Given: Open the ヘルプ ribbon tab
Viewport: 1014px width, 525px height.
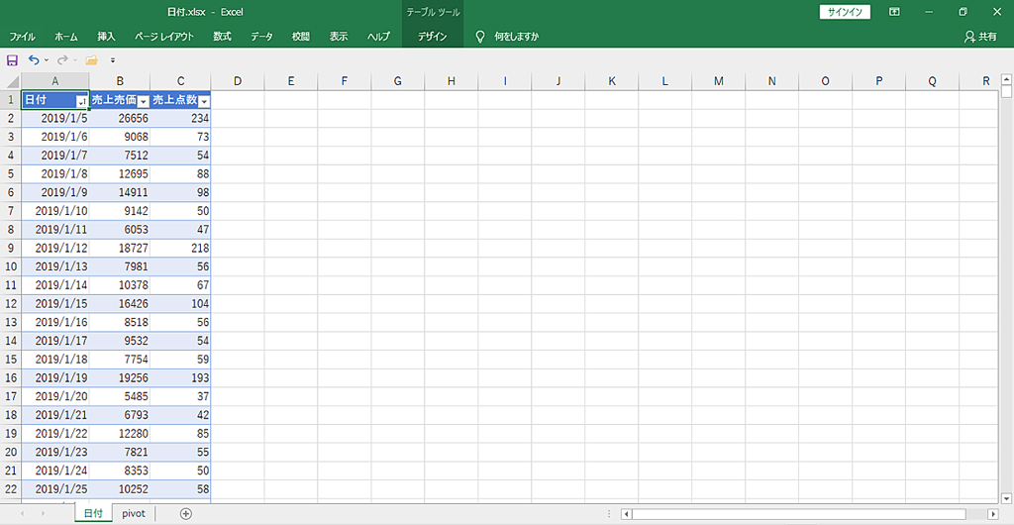Looking at the screenshot, I should click(x=378, y=37).
